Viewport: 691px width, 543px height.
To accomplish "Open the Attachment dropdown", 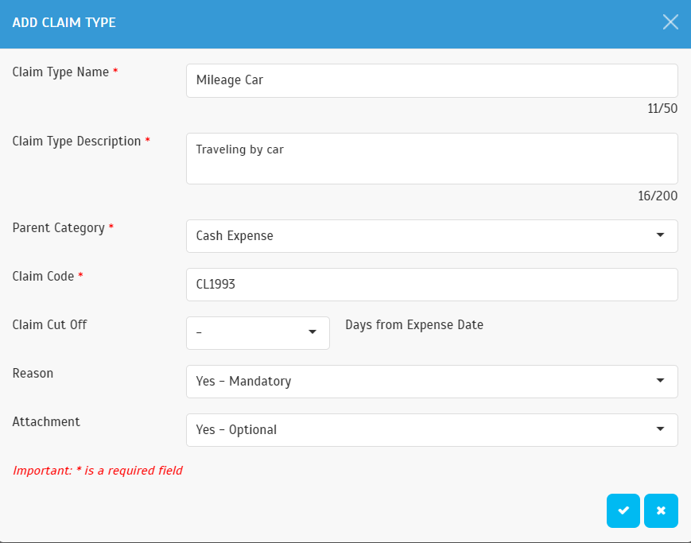I will coord(432,430).
